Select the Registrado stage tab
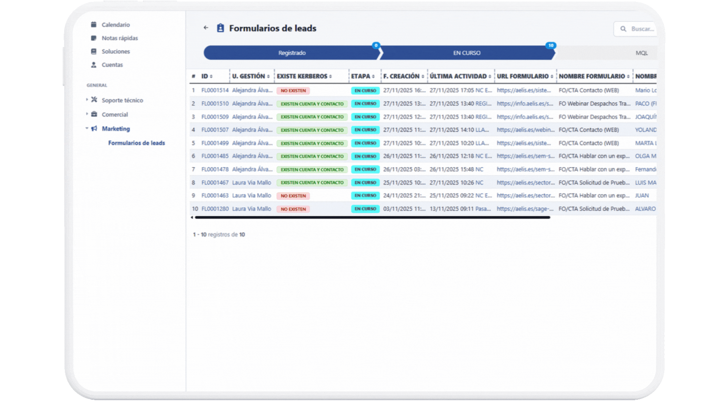The width and height of the screenshot is (728, 410). (292, 53)
